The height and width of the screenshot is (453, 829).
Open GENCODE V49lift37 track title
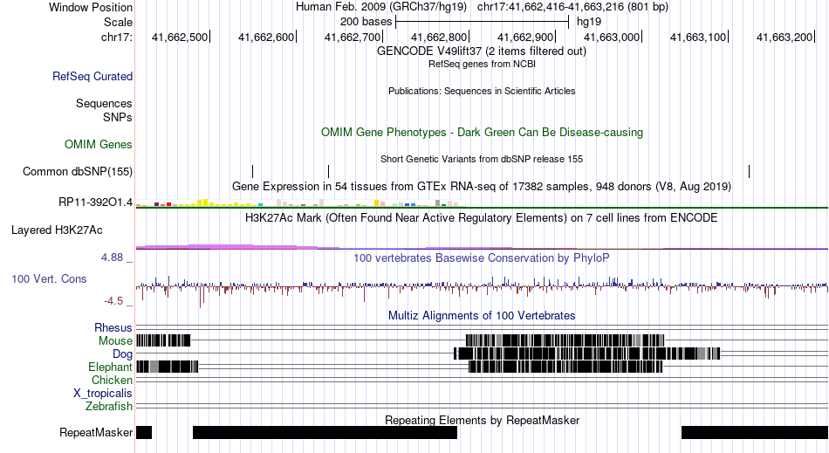tap(482, 51)
